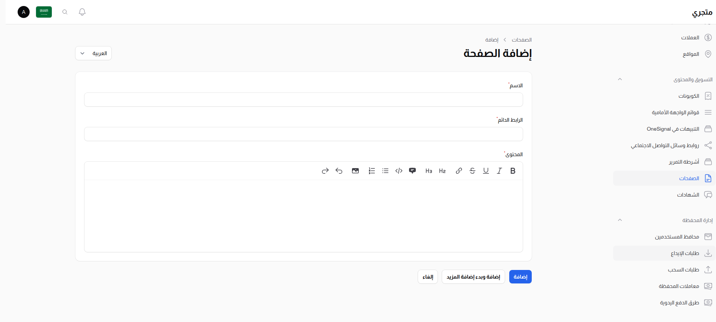Collapse the التسويق والمحتوى sidebar section
This screenshot has width=716, height=322.
(x=620, y=79)
